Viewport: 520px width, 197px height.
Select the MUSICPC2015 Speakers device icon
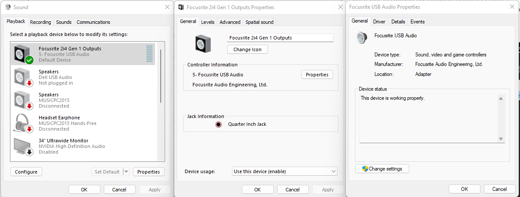point(23,100)
